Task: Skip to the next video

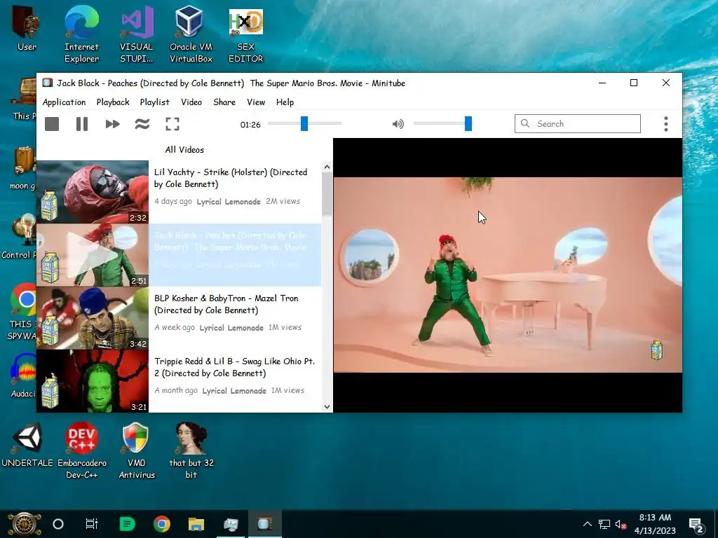Action: click(112, 124)
